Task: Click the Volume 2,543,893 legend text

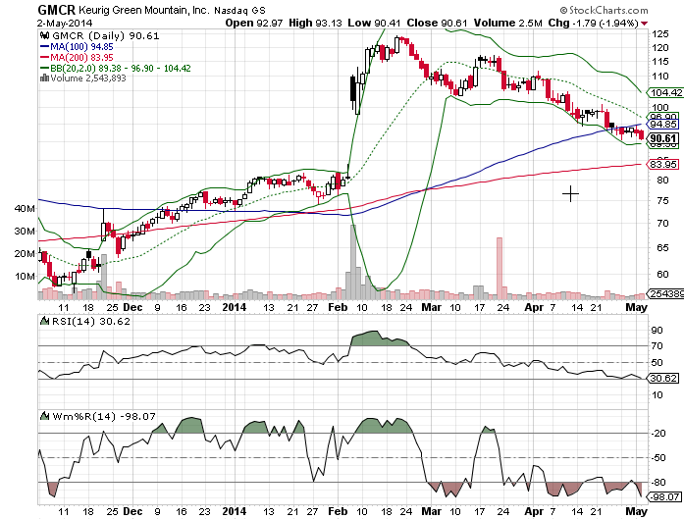Action: tap(88, 78)
